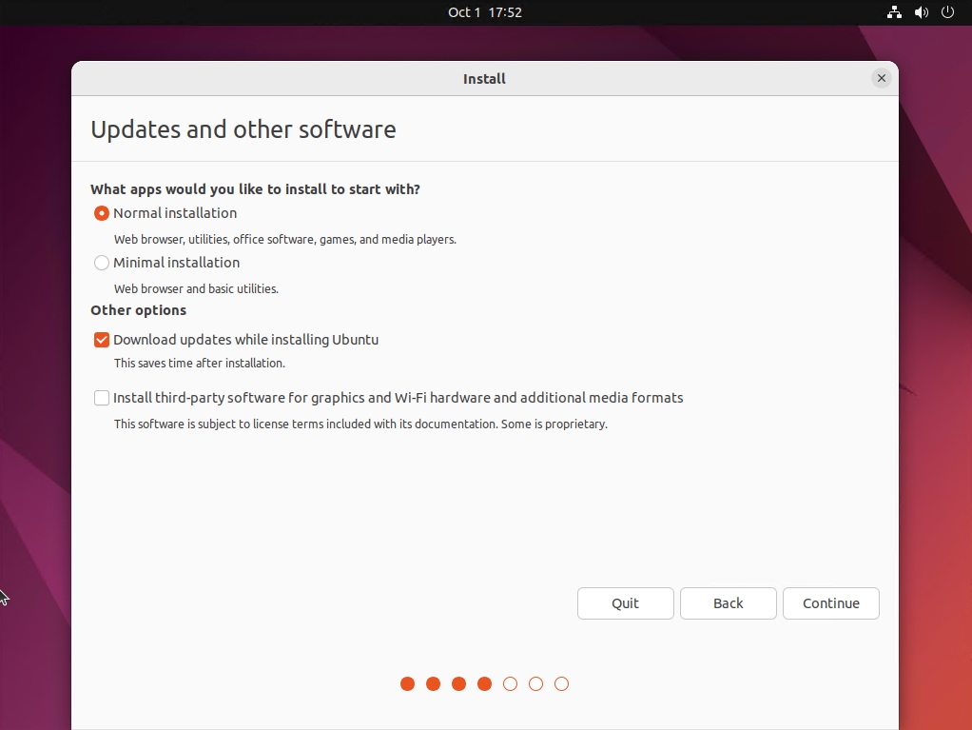Click the last hollow progress dot
This screenshot has width=972, height=730.
[x=562, y=683]
